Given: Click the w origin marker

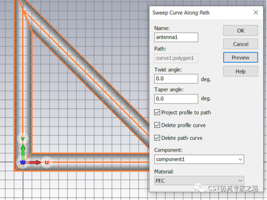Looking at the screenshot, I should (x=23, y=162).
